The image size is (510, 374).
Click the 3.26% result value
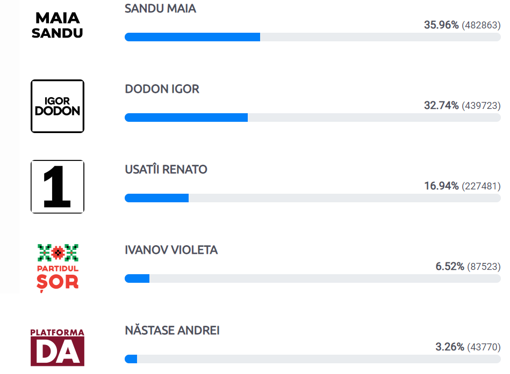450,347
